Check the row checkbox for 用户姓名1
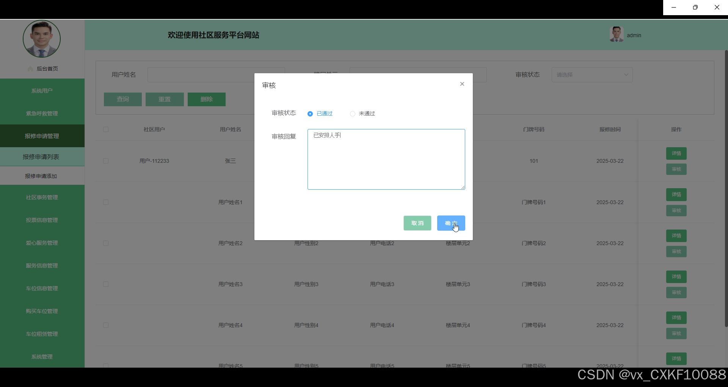The width and height of the screenshot is (728, 387). pyautogui.click(x=106, y=202)
